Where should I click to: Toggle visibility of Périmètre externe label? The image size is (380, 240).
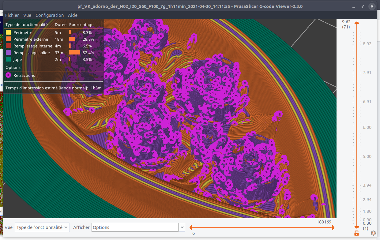pos(31,39)
